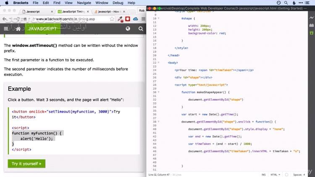Click the globe icon on w3schools bar
Screen dimensions: 315x177
128,29
